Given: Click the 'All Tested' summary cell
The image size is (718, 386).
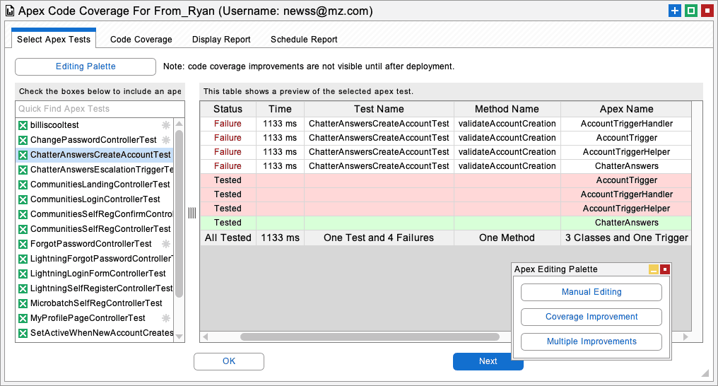Looking at the screenshot, I should [228, 238].
